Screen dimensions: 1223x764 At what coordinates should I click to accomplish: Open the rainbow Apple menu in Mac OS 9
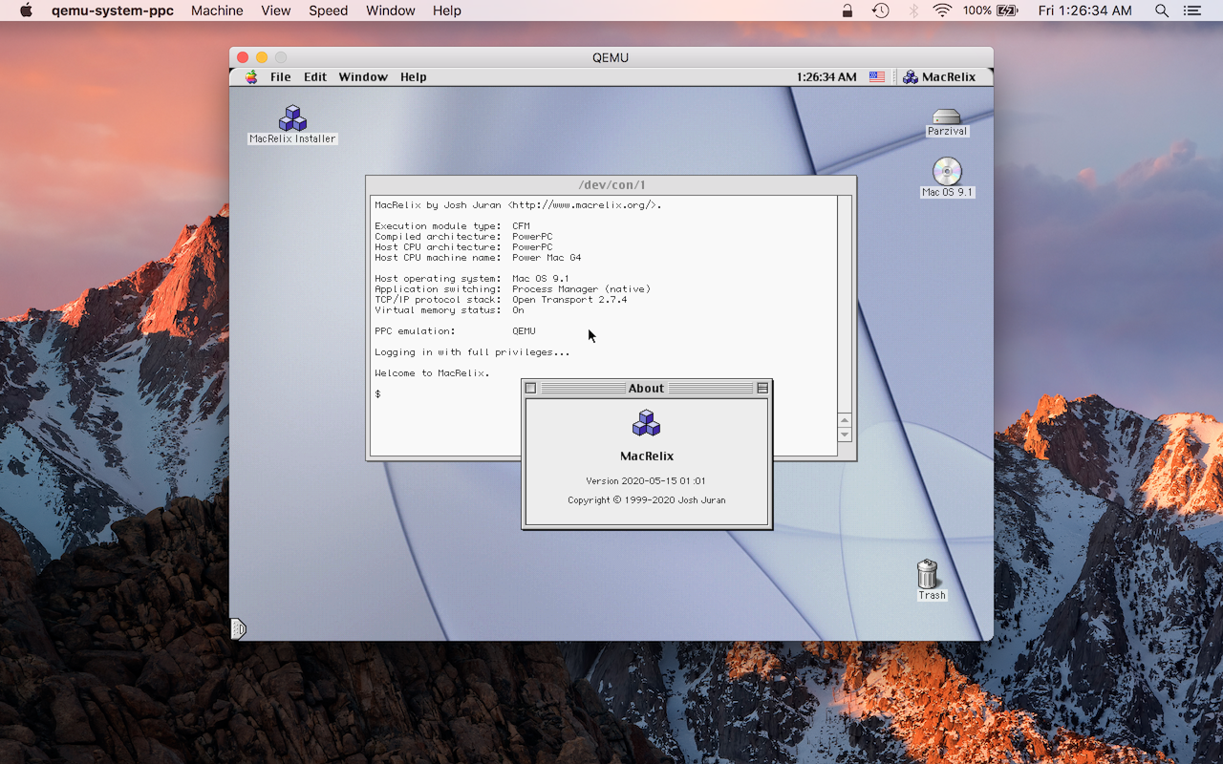point(251,77)
